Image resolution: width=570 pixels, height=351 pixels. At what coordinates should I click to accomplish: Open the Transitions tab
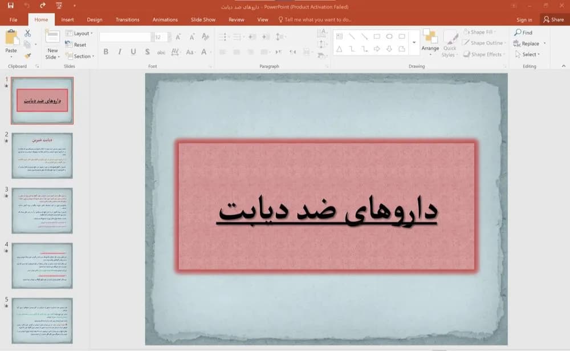coord(127,19)
